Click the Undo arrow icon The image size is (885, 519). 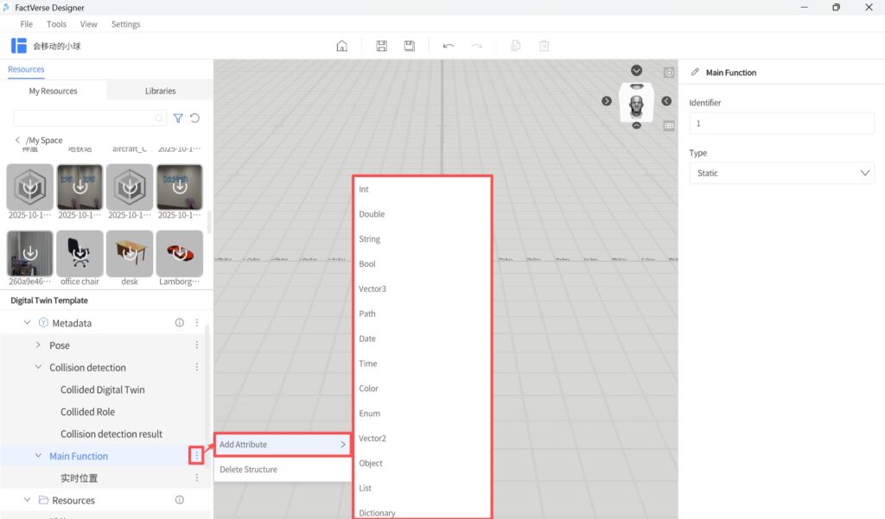(448, 46)
